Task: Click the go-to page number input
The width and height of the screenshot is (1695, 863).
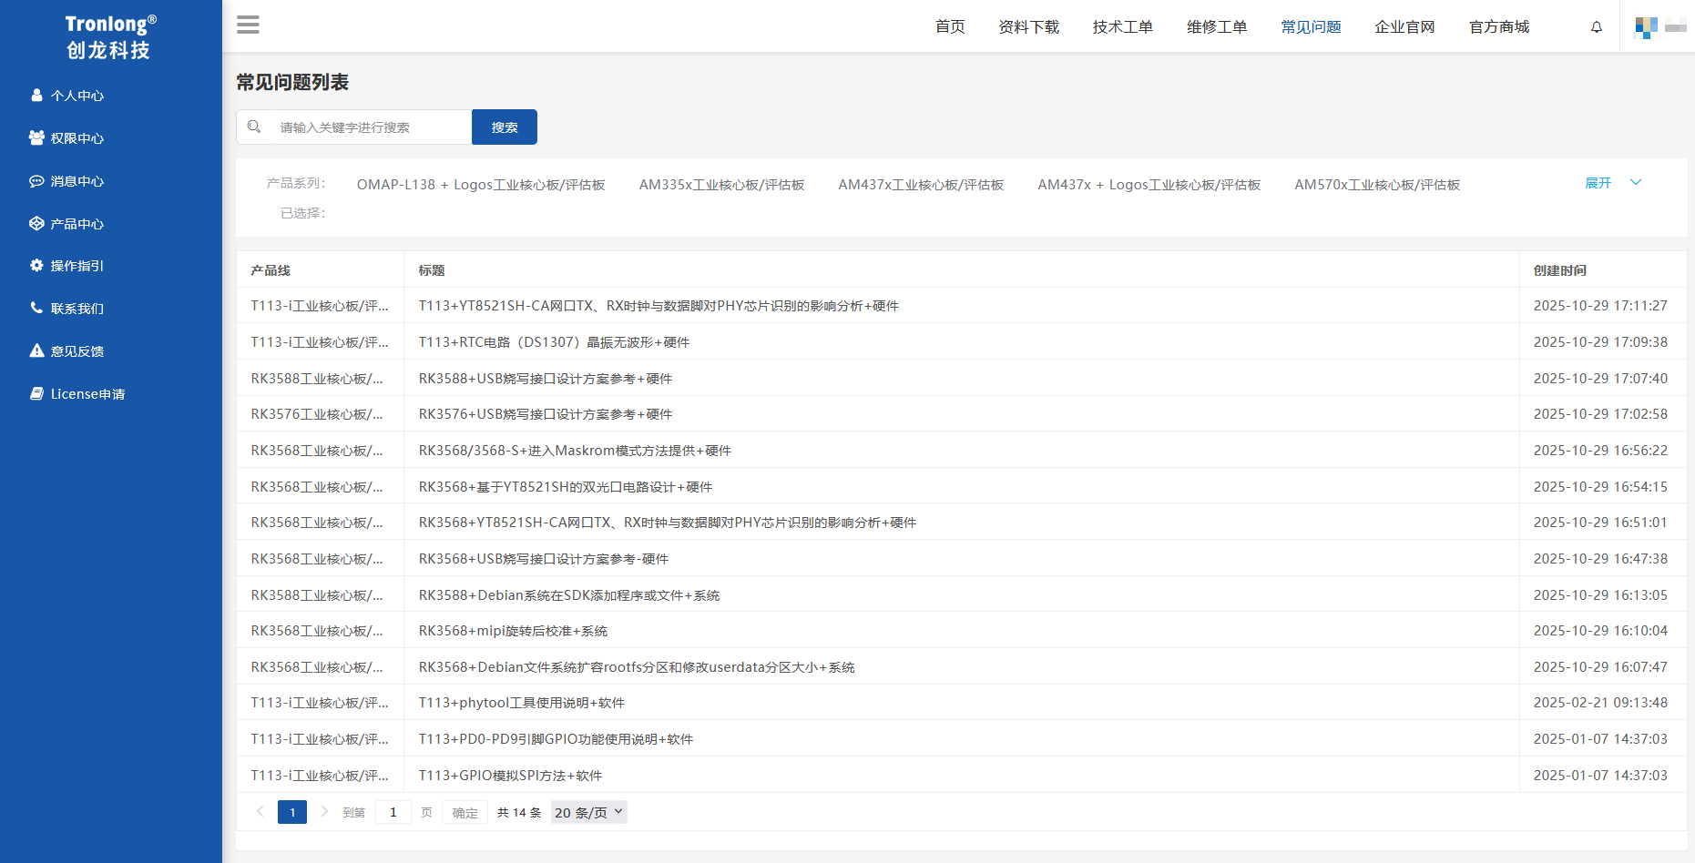Action: pos(393,812)
